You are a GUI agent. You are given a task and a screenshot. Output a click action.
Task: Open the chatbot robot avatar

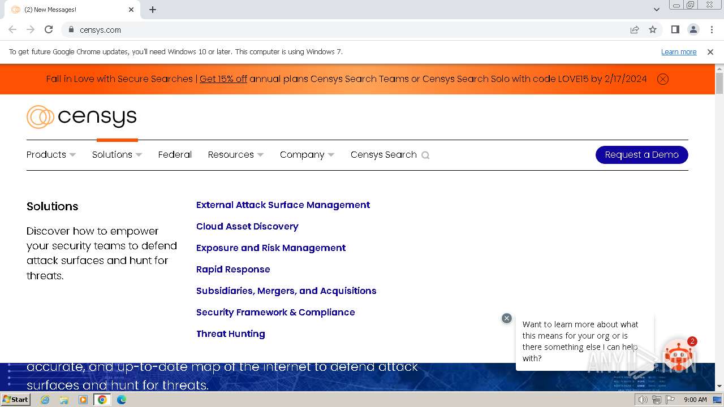coord(679,357)
